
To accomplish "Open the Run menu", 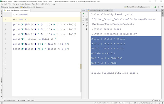I will point(33,4).
